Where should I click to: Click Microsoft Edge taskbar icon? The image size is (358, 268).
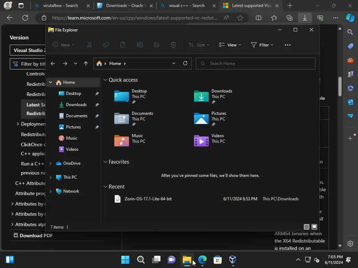[202, 260]
